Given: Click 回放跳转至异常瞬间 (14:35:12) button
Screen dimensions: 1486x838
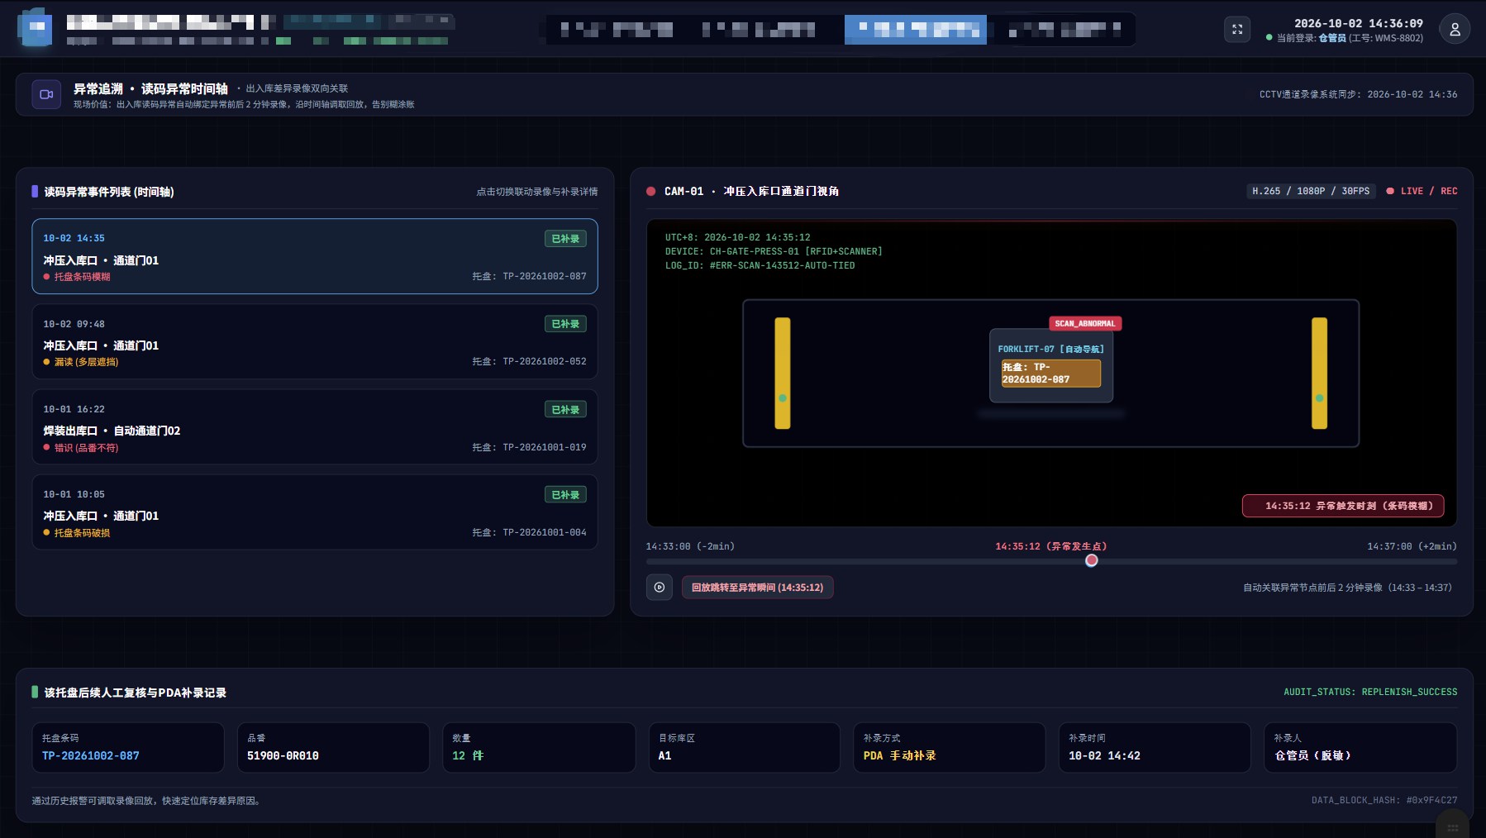Looking at the screenshot, I should point(757,588).
